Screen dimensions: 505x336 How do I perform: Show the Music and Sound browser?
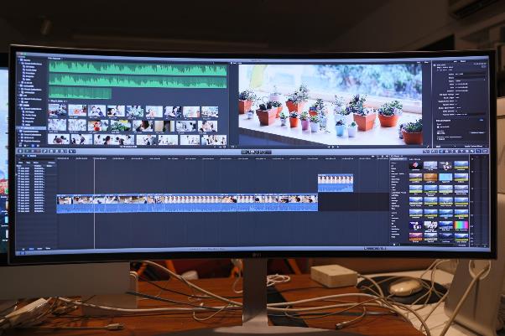pyautogui.click(x=452, y=152)
